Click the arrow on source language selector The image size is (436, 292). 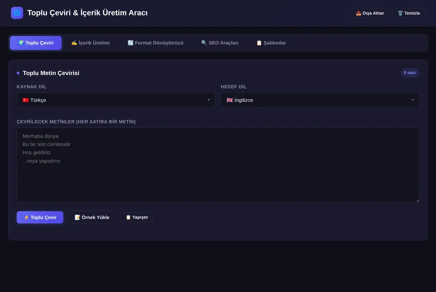(x=209, y=100)
